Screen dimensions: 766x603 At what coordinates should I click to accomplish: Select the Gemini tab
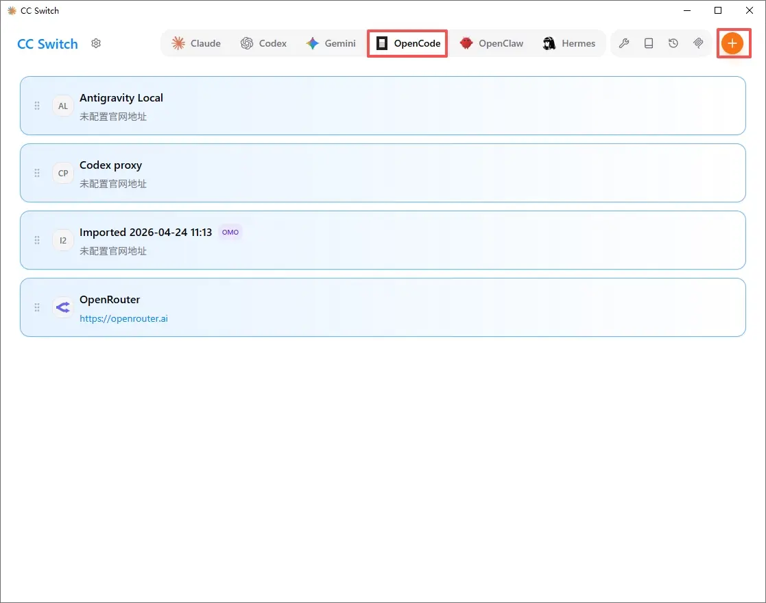331,43
